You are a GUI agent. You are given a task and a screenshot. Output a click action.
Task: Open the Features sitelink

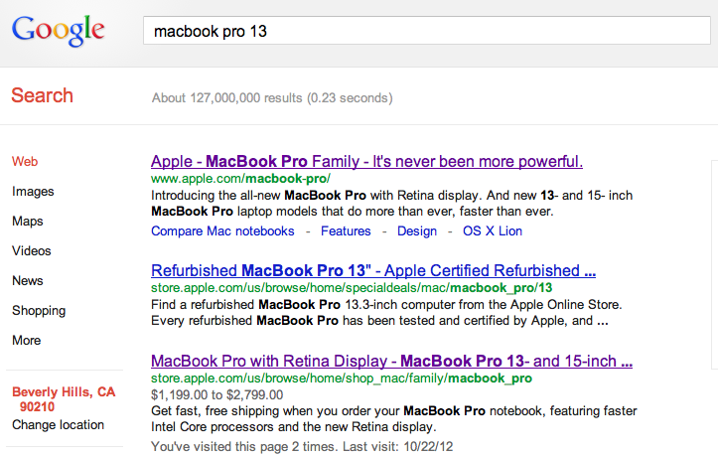[x=346, y=230]
